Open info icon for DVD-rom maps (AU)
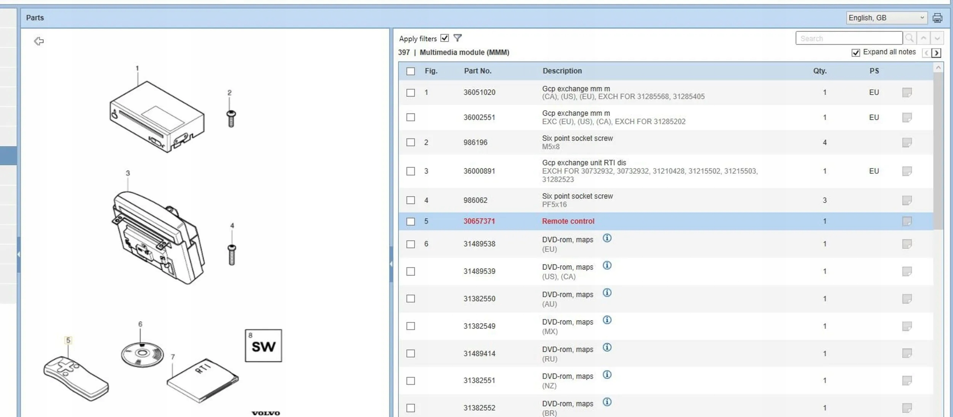Image resolution: width=953 pixels, height=417 pixels. coord(607,293)
